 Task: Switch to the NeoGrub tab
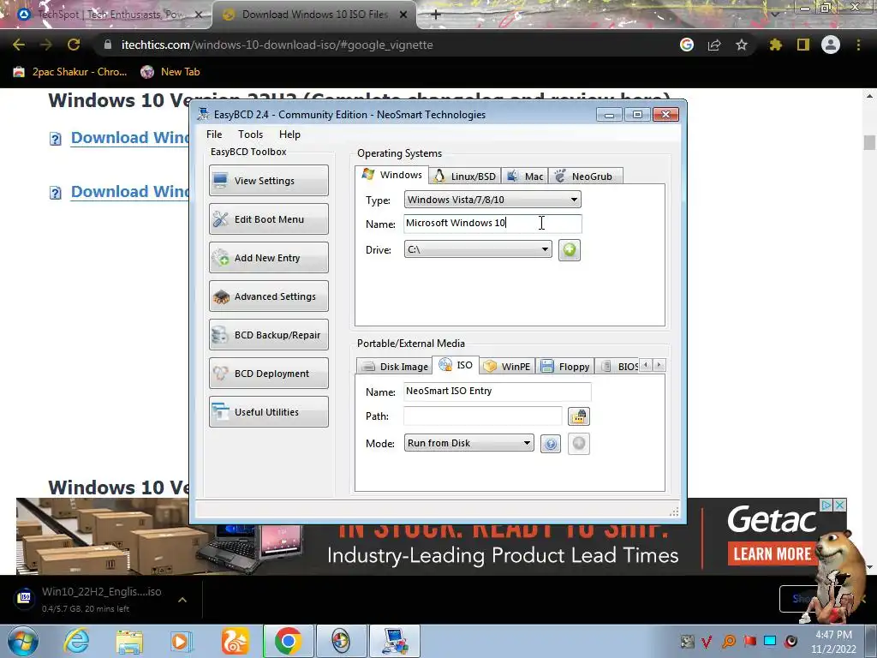[584, 176]
